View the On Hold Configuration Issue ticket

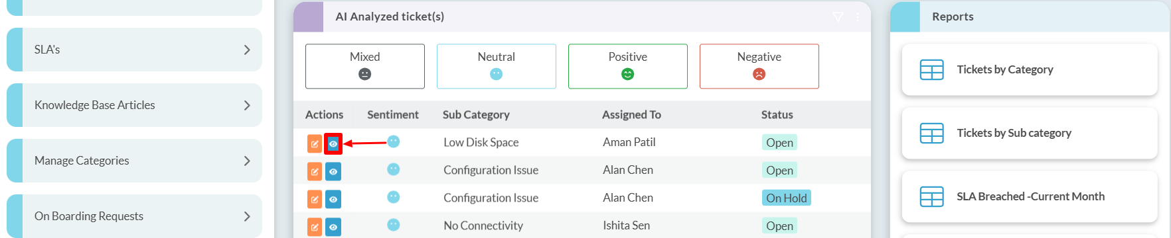(333, 199)
